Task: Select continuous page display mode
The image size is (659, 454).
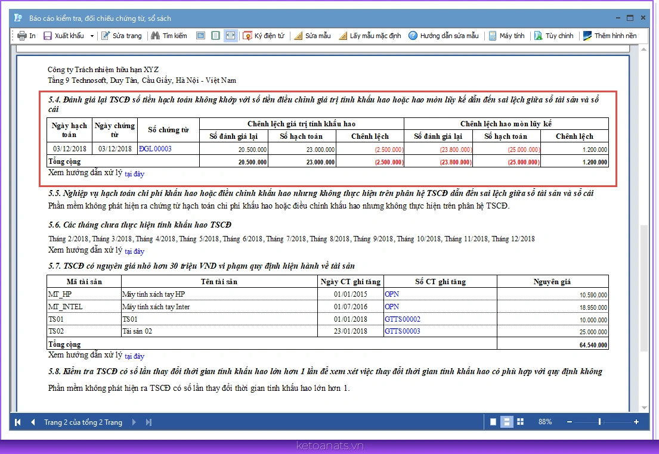Action: [507, 422]
